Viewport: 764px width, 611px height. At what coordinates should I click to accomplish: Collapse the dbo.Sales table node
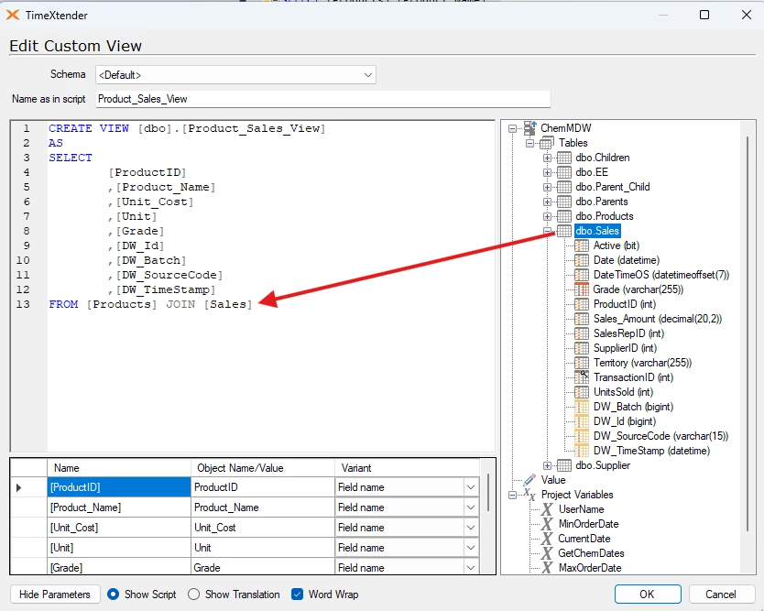[547, 231]
